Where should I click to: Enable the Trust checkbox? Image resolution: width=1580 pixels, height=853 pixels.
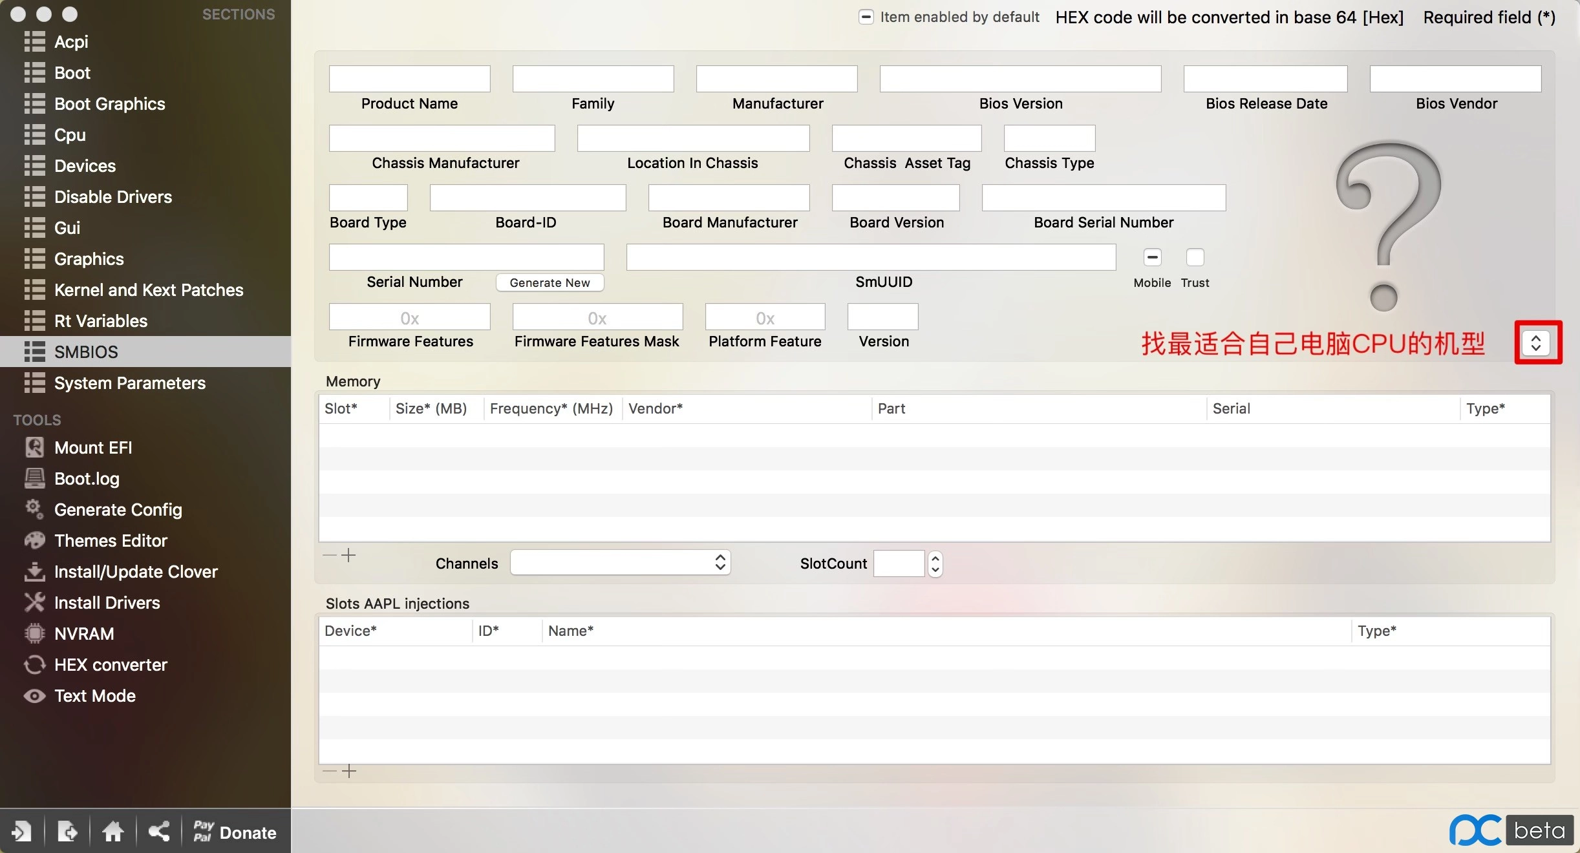click(x=1195, y=257)
